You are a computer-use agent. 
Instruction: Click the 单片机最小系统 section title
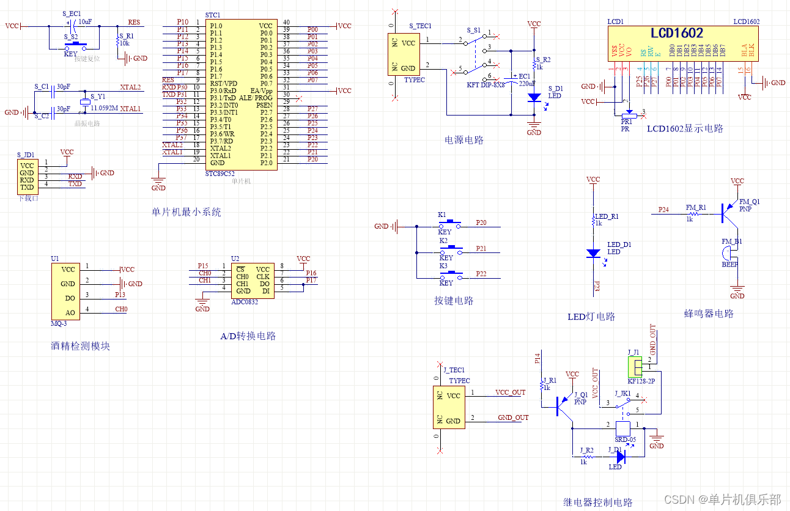[x=186, y=212]
